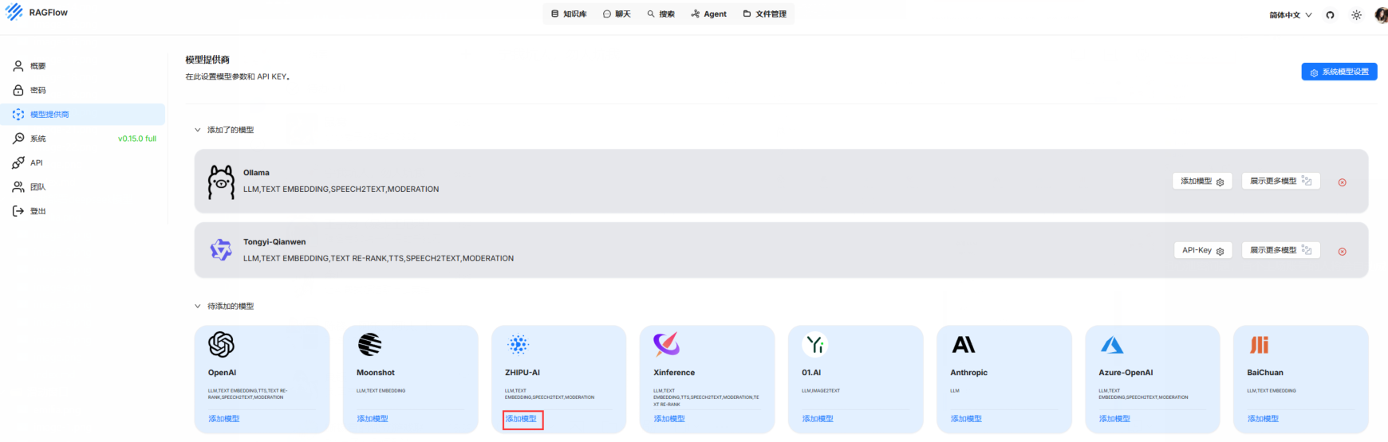
Task: Open the Agent tab
Action: click(x=708, y=14)
